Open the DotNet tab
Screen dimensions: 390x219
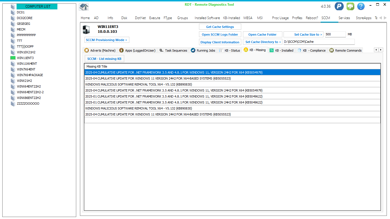[x=140, y=18]
